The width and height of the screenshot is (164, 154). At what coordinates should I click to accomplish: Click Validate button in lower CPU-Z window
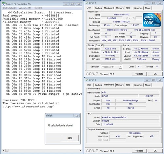pos(139,151)
